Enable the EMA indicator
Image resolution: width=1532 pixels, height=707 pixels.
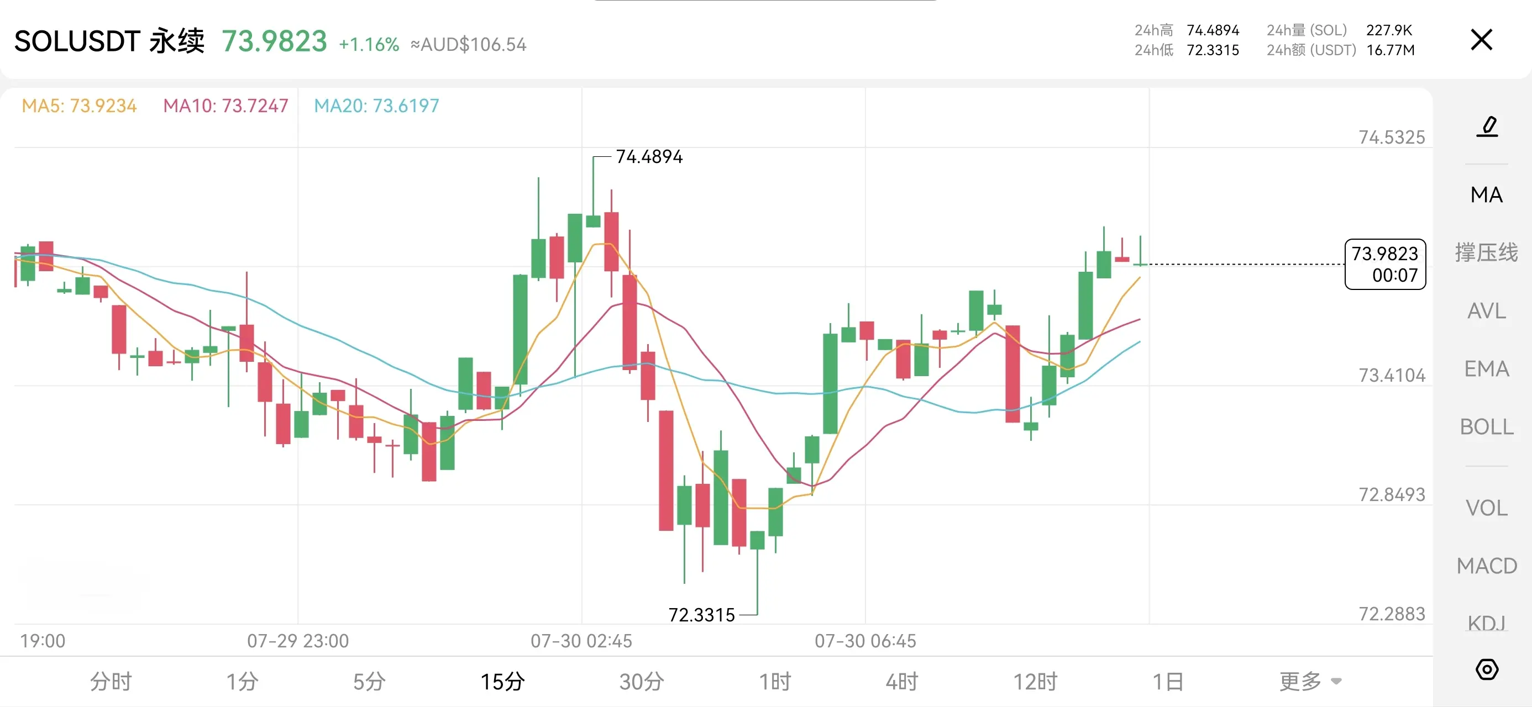[x=1486, y=368]
